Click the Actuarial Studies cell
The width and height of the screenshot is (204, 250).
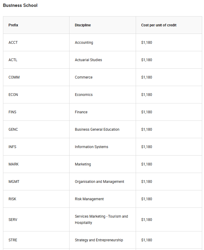tap(88, 60)
